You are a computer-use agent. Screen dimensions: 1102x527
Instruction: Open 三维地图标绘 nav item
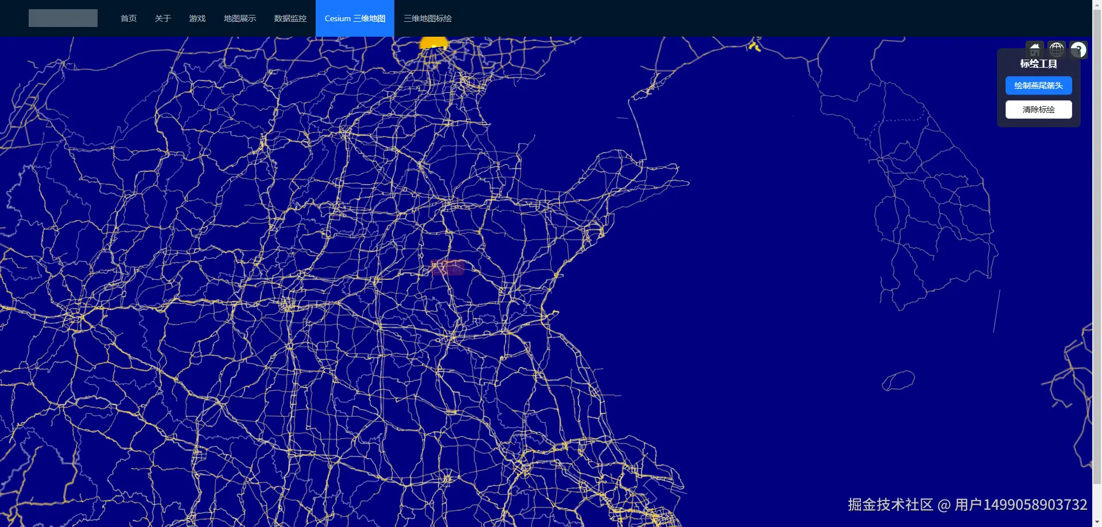(x=428, y=18)
